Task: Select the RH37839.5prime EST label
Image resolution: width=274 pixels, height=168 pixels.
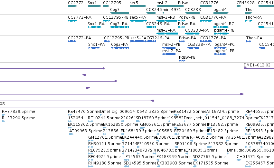Action: click(x=18, y=112)
